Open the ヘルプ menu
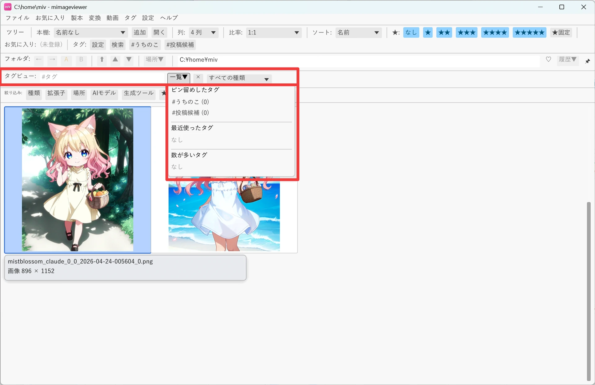Viewport: 595px width, 385px height. click(x=169, y=18)
